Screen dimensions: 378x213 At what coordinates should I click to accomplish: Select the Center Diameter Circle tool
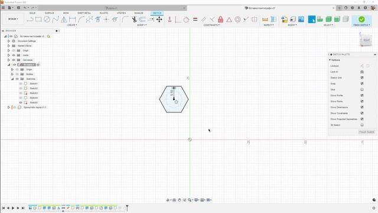[47, 20]
